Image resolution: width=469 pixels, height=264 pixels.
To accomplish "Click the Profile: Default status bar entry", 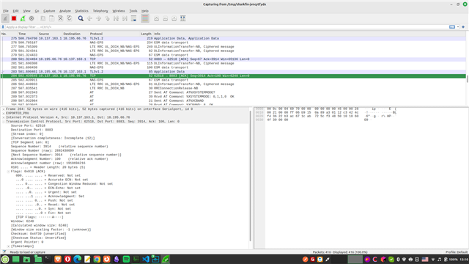I will pos(457,252).
